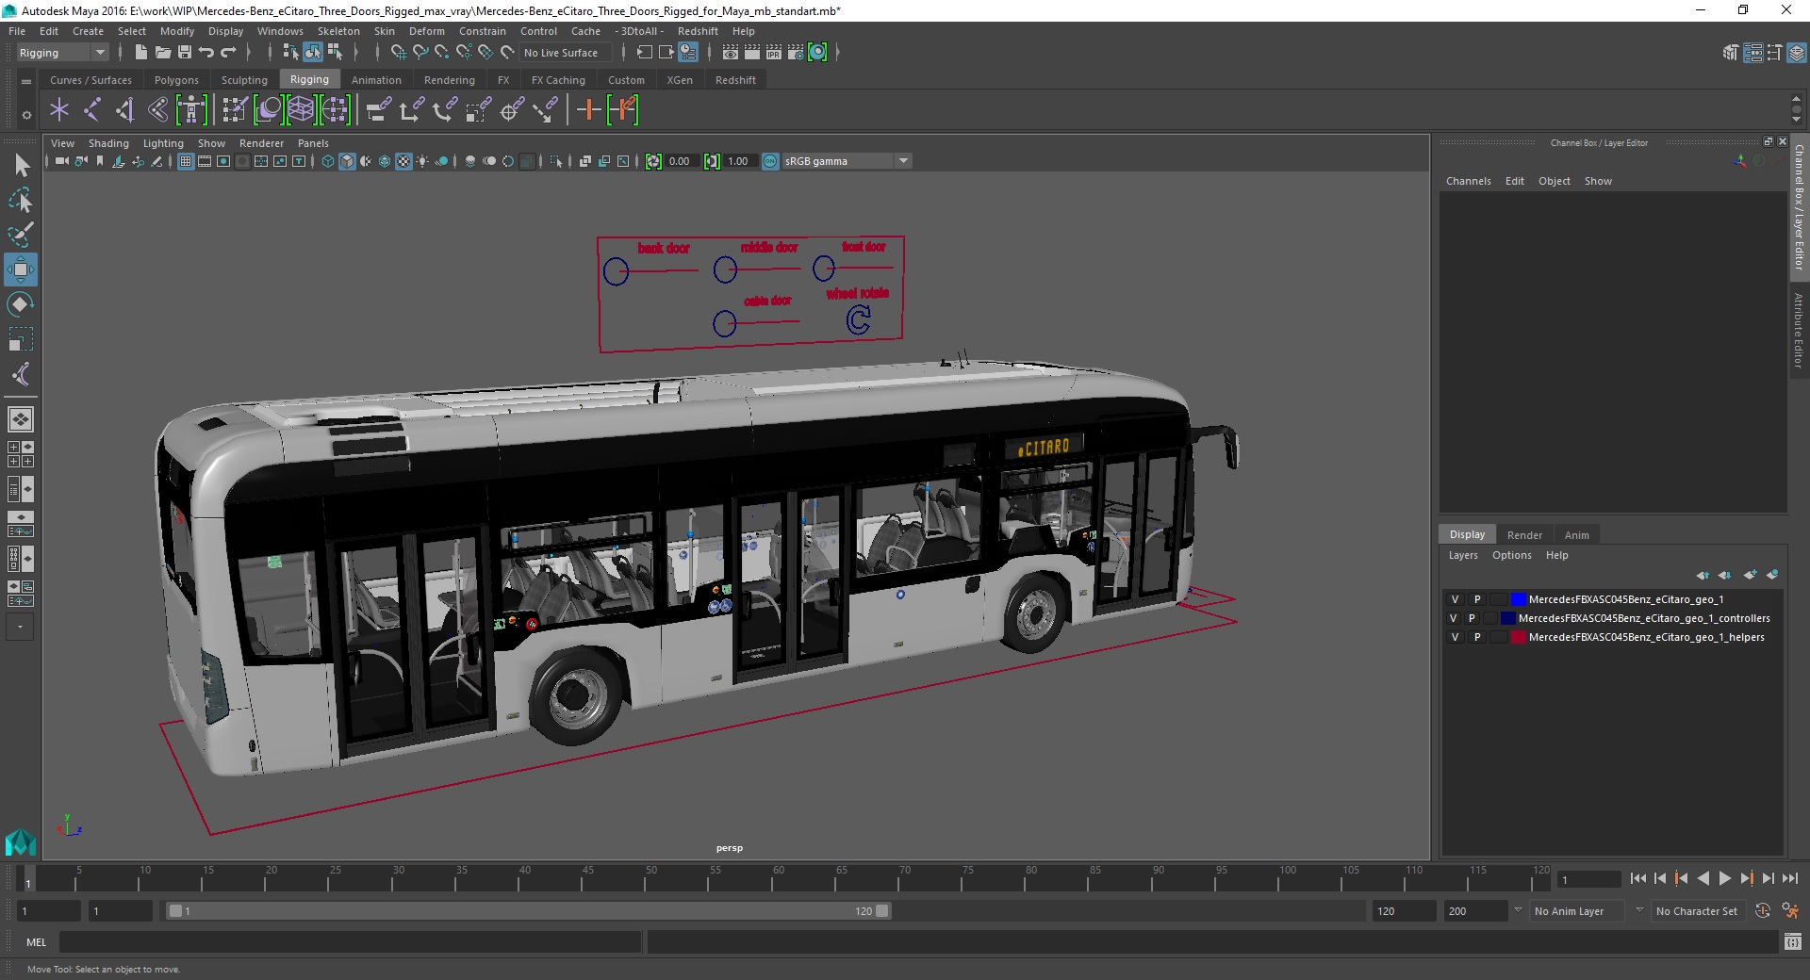
Task: Open the Attribute Editor side tab
Action: (x=1799, y=330)
